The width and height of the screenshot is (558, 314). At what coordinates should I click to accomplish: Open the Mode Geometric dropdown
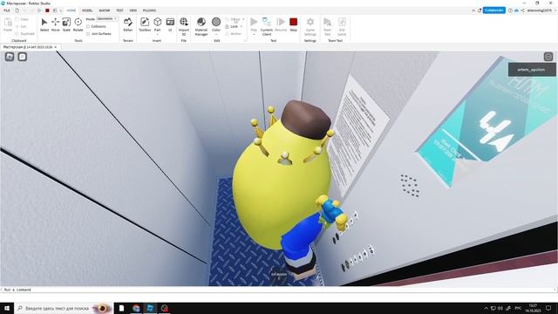(106, 19)
